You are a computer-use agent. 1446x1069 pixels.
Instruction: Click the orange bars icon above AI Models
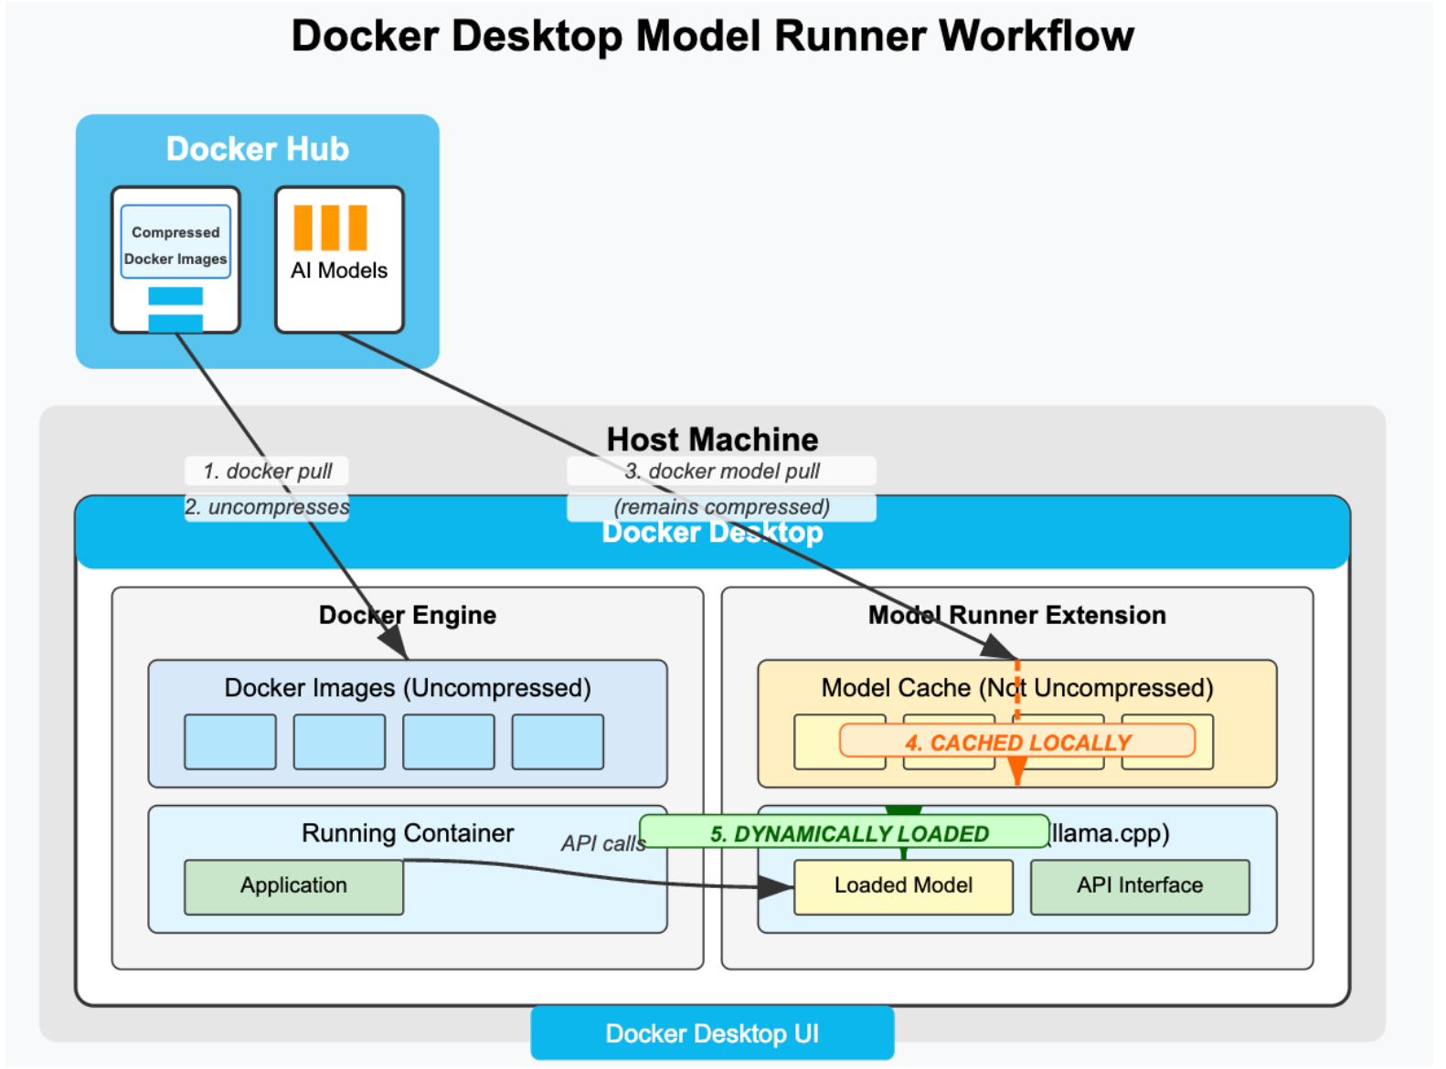[x=330, y=228]
